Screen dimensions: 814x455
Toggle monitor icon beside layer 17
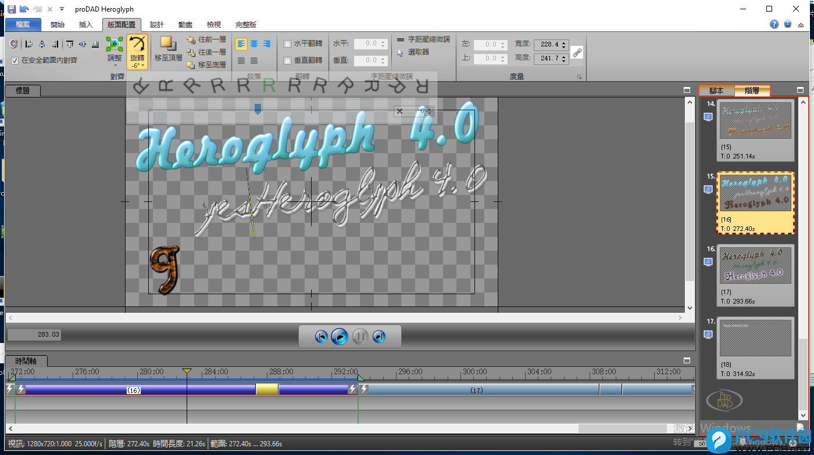coord(708,334)
